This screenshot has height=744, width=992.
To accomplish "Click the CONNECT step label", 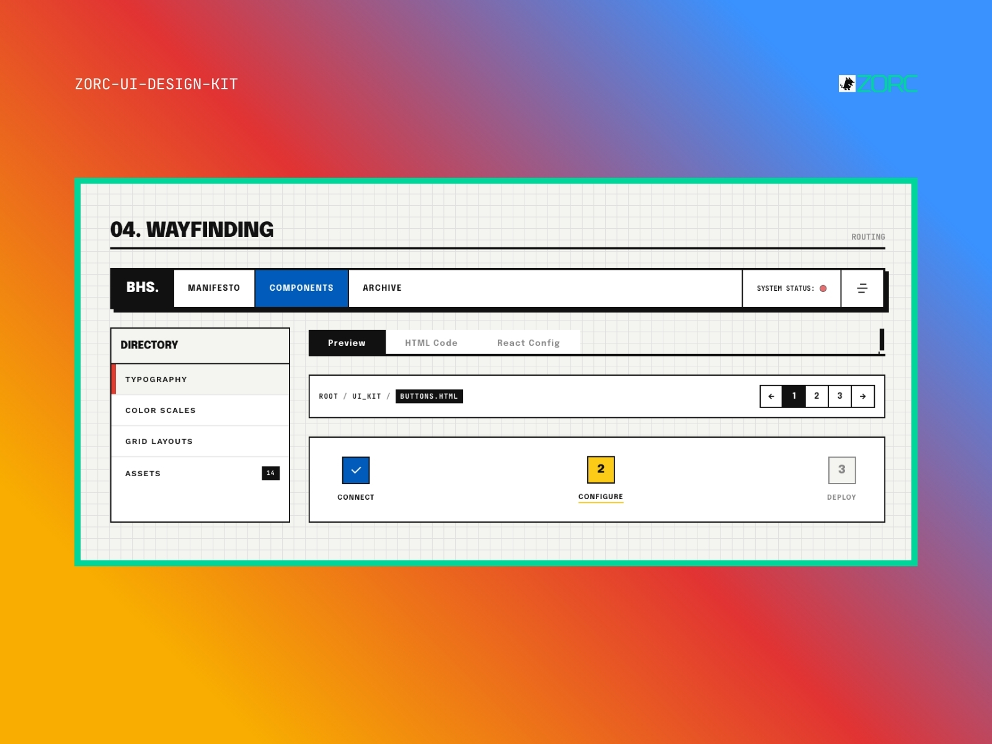I will [356, 497].
